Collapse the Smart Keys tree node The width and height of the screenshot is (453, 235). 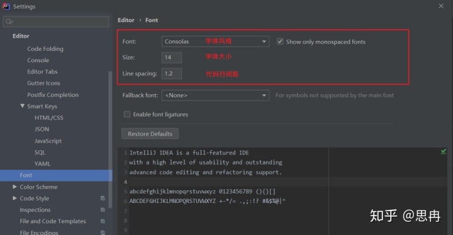click(22, 106)
